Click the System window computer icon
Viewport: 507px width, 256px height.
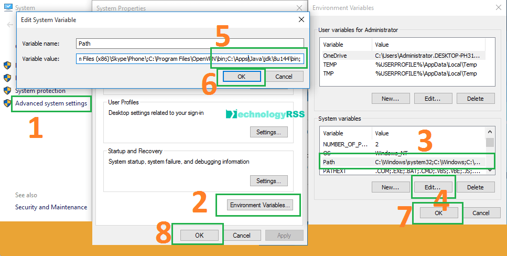coord(7,8)
